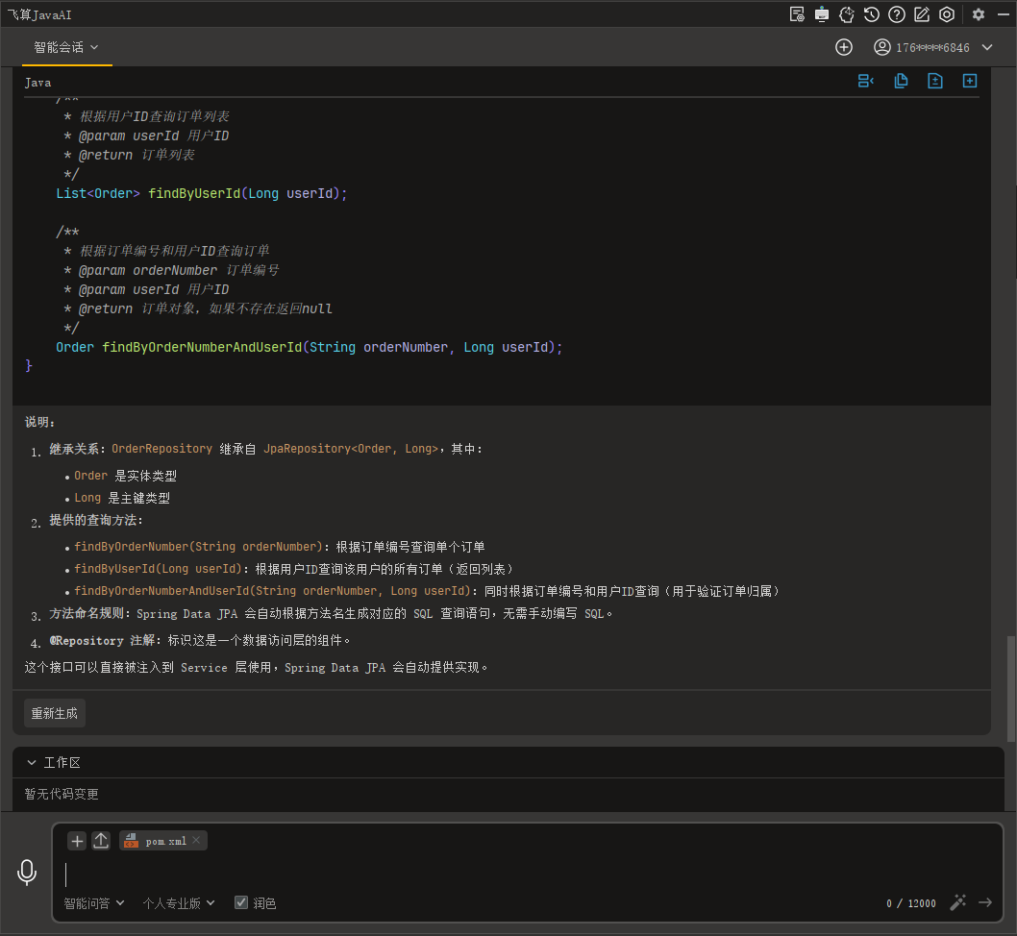
Task: Click the hexagon nut icon in top toolbar
Action: [x=947, y=14]
